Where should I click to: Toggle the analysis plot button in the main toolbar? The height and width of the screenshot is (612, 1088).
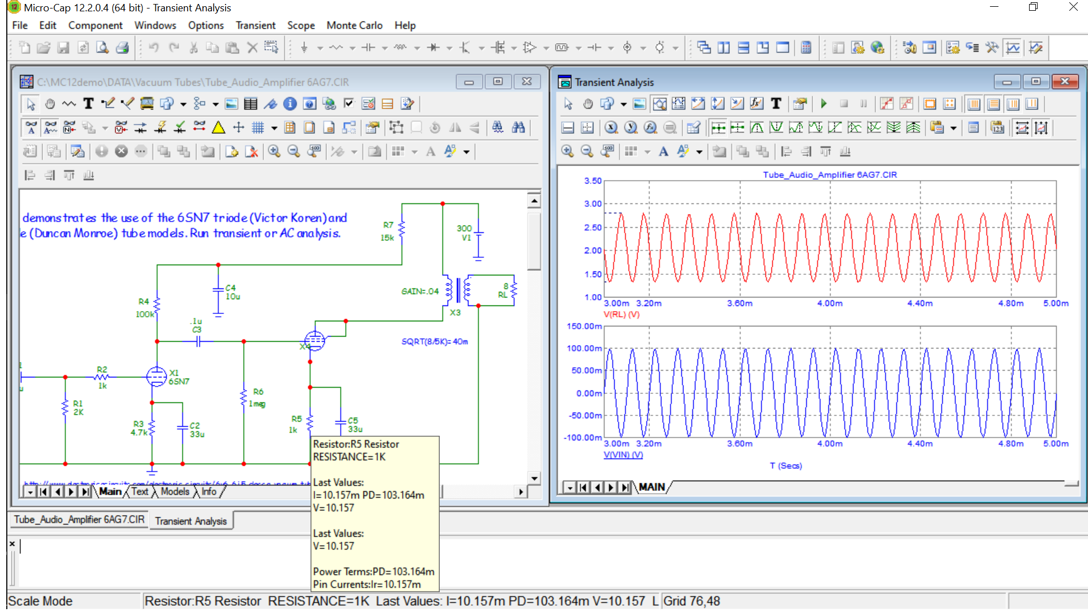pos(1013,48)
